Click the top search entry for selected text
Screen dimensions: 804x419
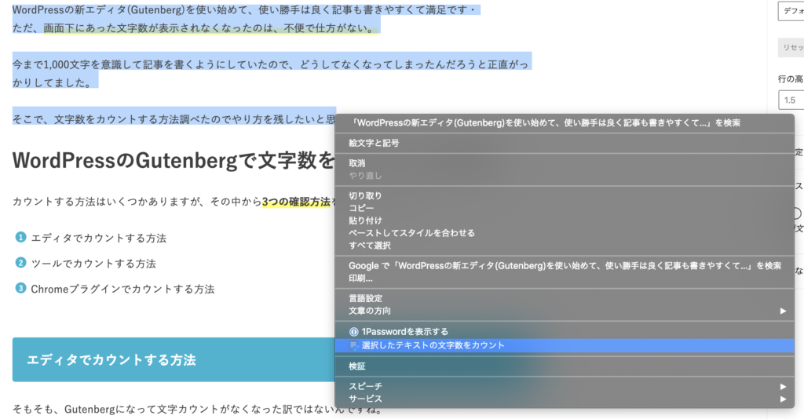[x=564, y=123]
